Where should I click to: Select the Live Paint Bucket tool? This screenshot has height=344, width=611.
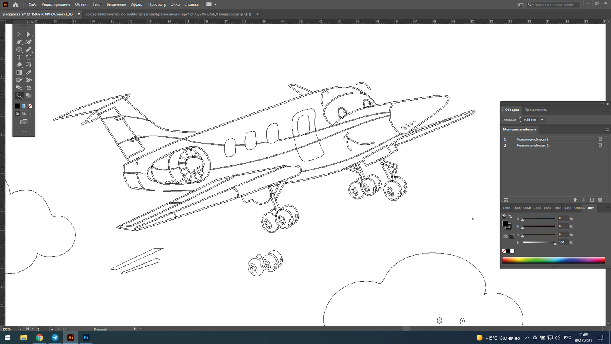point(29,95)
